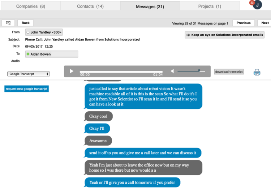271x189 pixels.
Task: Click the green status dot by Aidan Bowen
Action: tap(28, 54)
